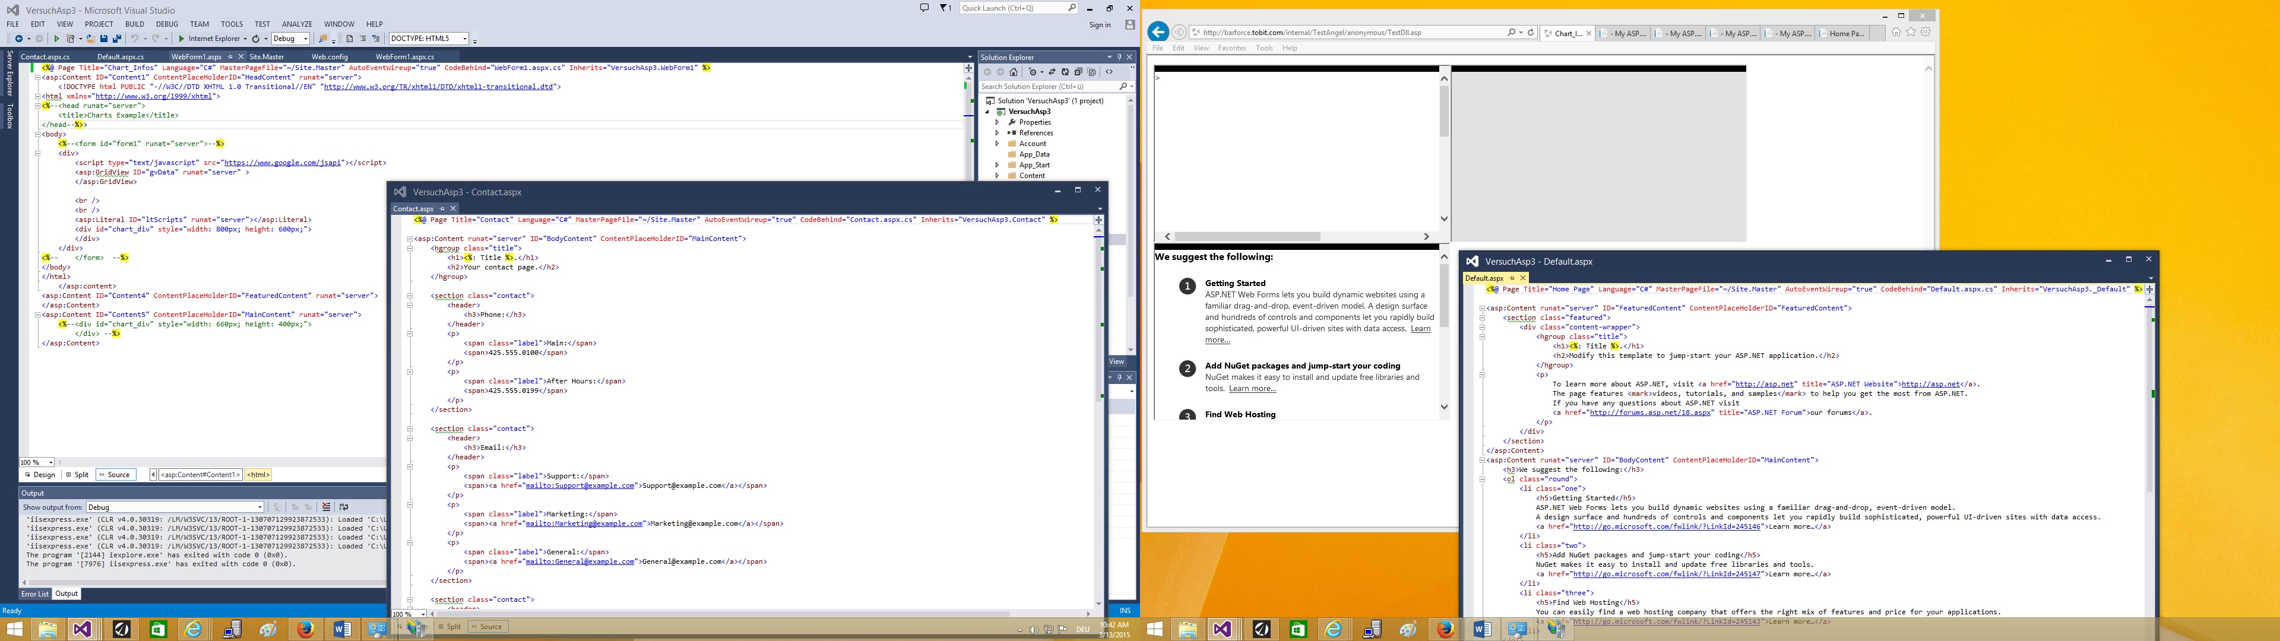The image size is (2280, 641).
Task: Open the BUILD menu in Visual Studio
Action: pyautogui.click(x=135, y=24)
